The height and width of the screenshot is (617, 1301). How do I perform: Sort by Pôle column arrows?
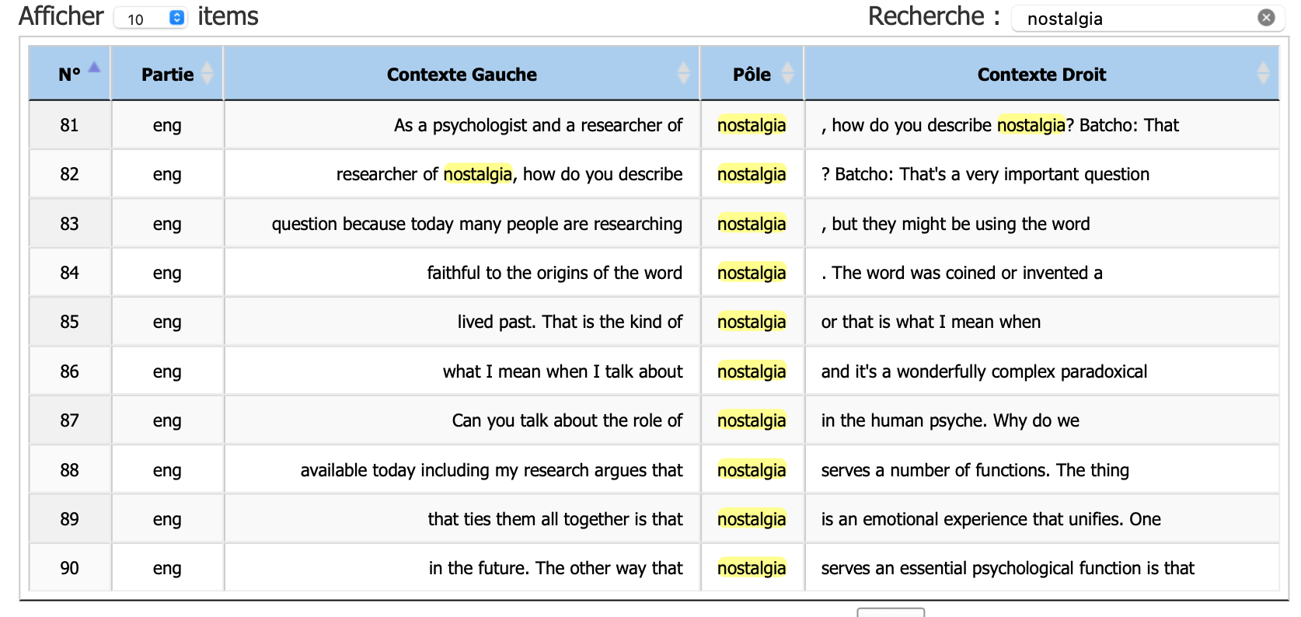click(787, 74)
